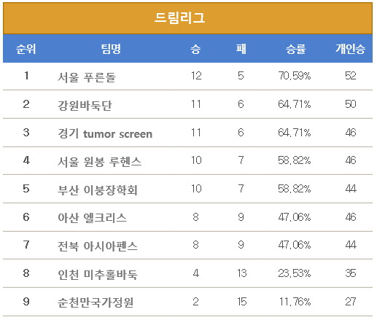
Task: Open team 순천만국가정원
Action: click(x=96, y=303)
